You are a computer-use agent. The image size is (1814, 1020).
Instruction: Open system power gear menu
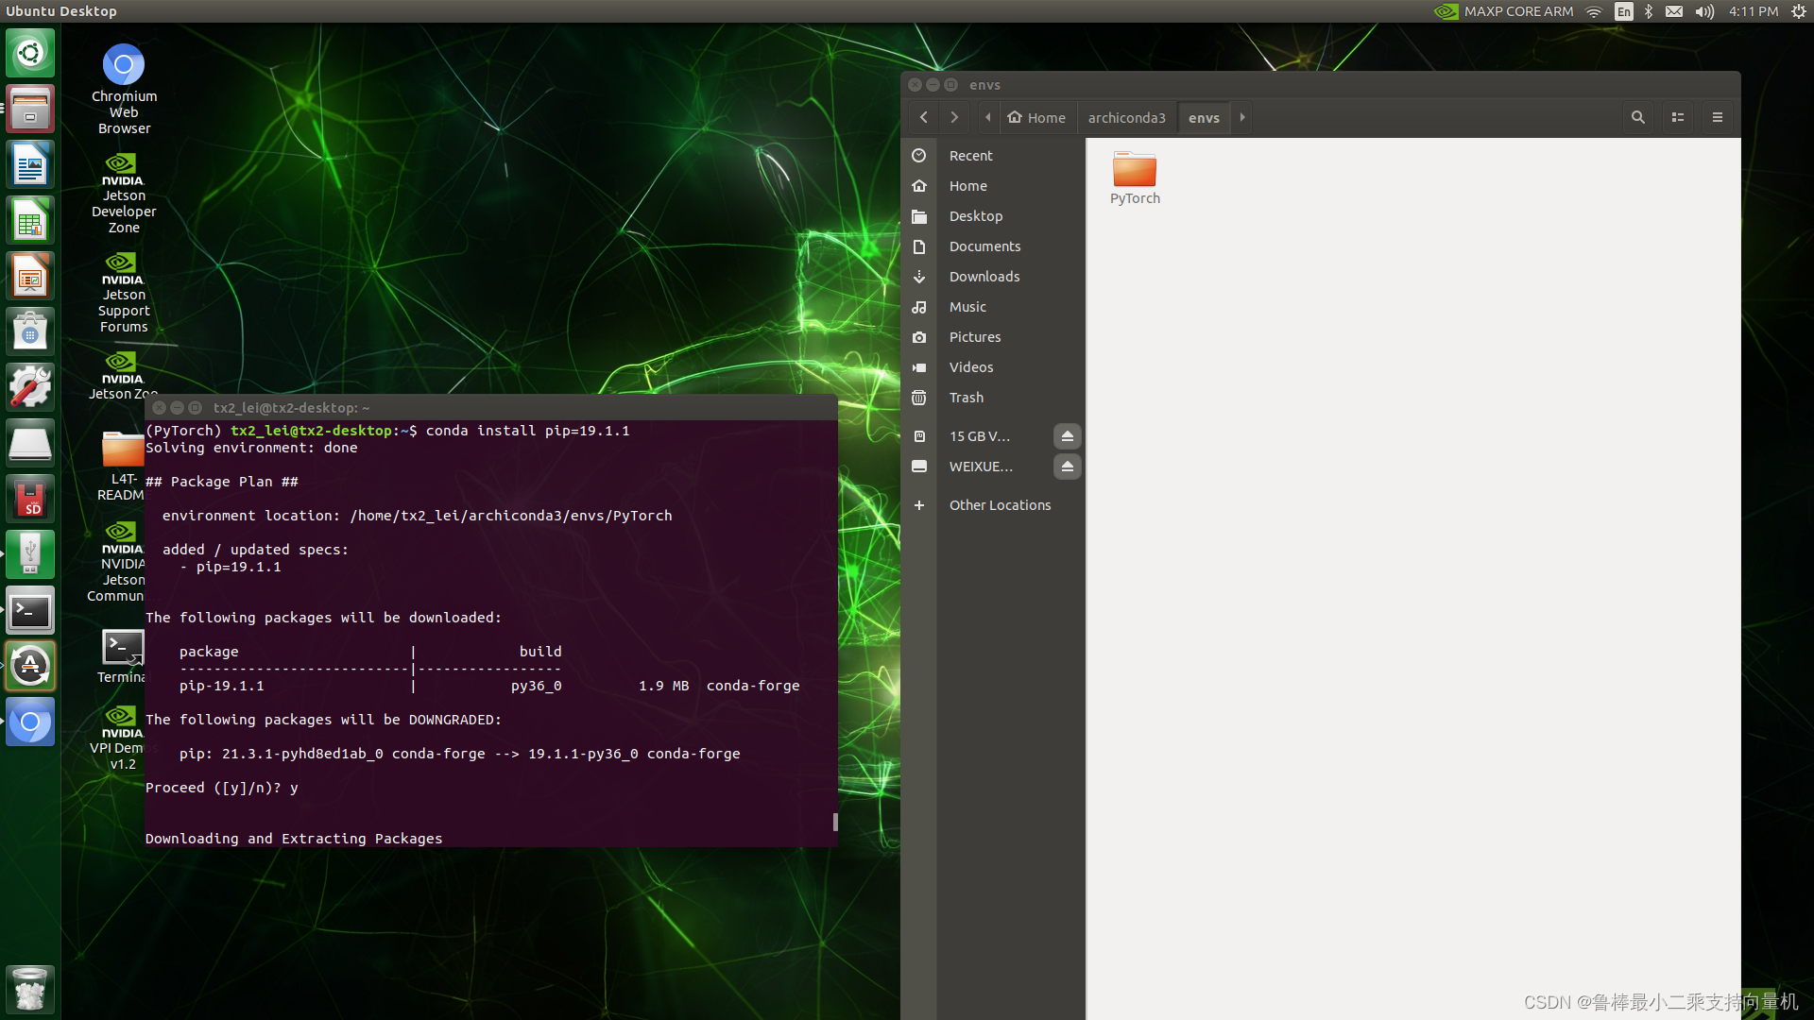[1798, 11]
